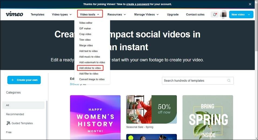Select the Free category
Screen dimensions: 258x140
click(9, 132)
